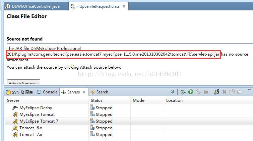
Task: Select the Tomcat 6.x server row
Action: [x=129, y=128]
